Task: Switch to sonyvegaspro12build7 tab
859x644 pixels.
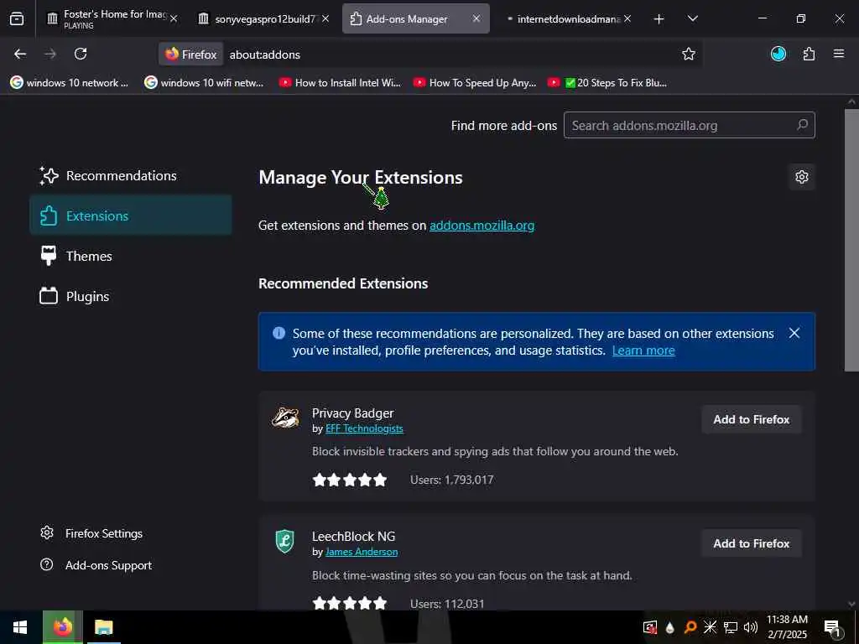Action: [263, 18]
